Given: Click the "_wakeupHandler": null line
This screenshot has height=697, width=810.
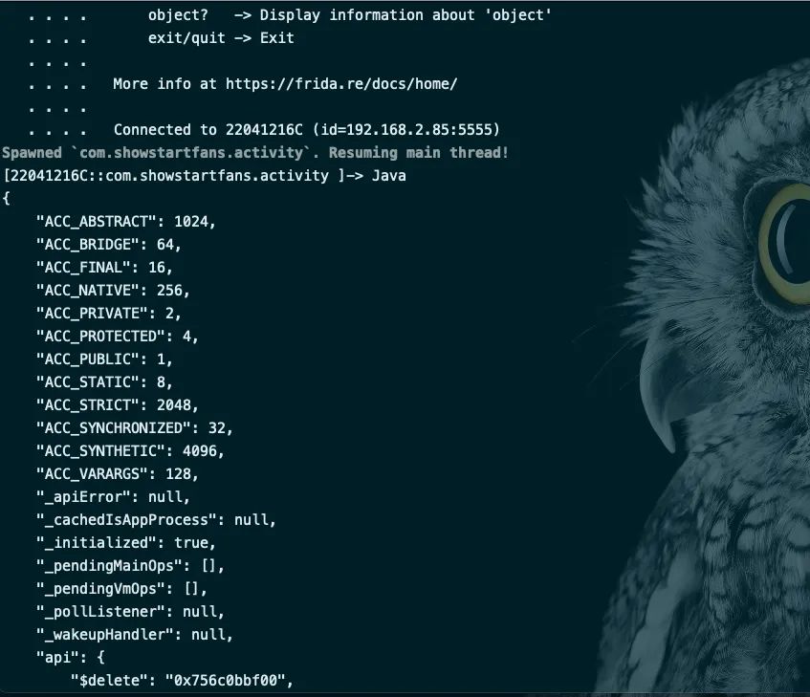Looking at the screenshot, I should (134, 635).
